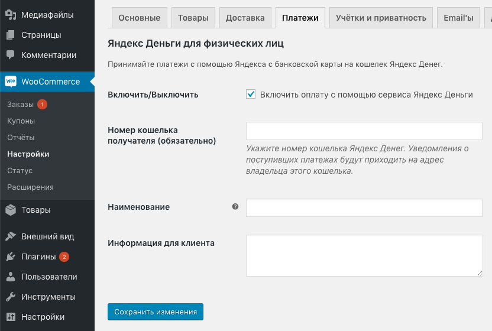Click into the Информация для клиента textarea
492x331 pixels.
click(364, 255)
